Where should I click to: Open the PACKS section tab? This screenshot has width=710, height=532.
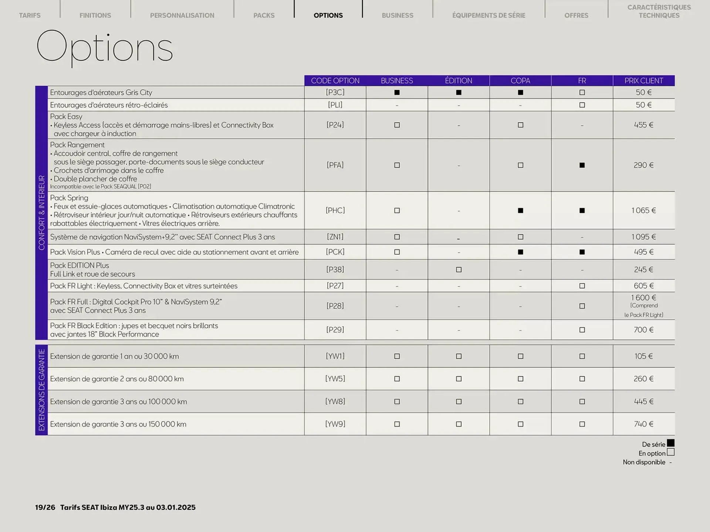[264, 15]
